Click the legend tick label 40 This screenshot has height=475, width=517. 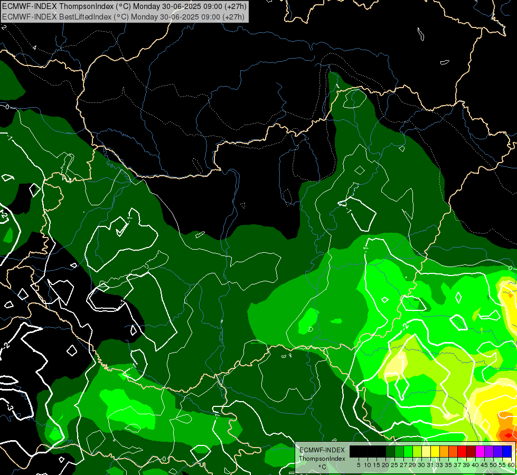[476, 465]
